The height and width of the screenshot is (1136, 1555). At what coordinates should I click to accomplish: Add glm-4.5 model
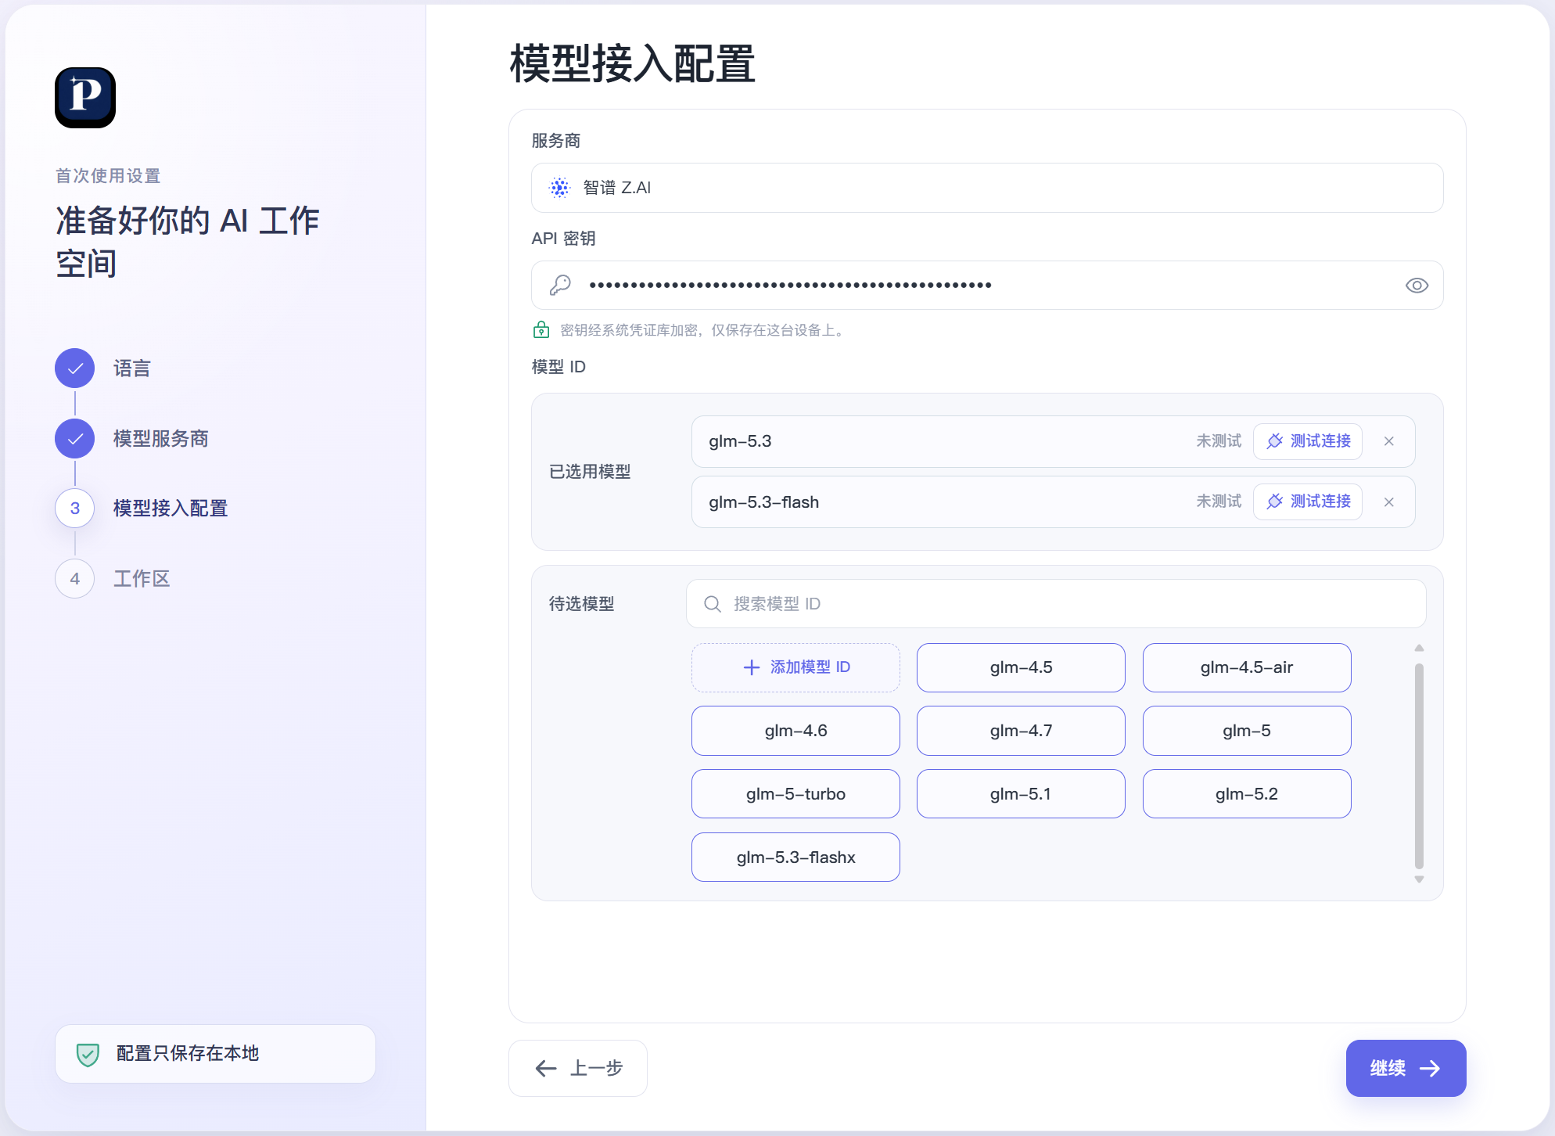pyautogui.click(x=1021, y=667)
